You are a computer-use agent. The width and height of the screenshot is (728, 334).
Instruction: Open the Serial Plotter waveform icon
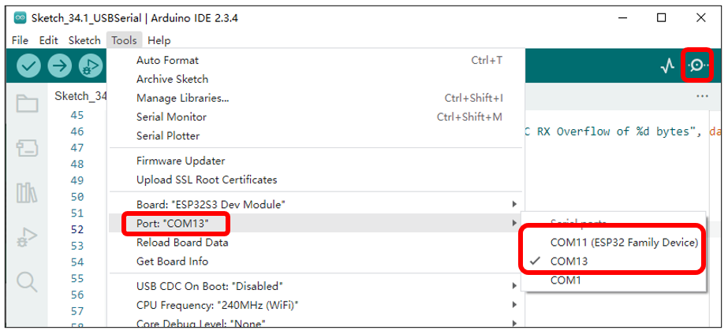pos(667,66)
